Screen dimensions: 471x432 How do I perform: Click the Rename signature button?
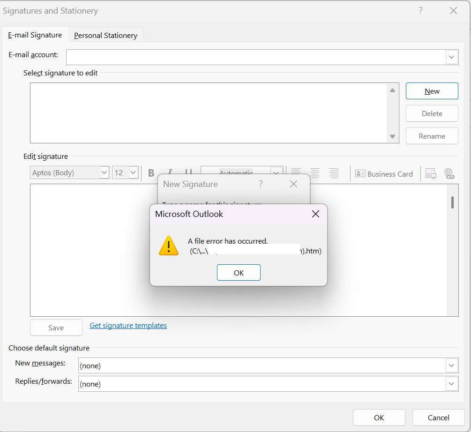(432, 136)
